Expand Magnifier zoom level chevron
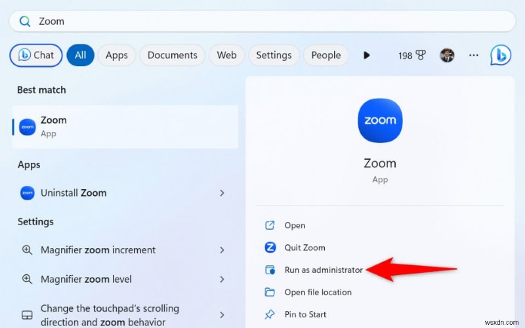525x328 pixels. 222,280
